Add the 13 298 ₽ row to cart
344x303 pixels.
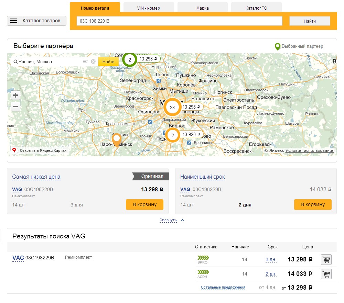click(326, 260)
